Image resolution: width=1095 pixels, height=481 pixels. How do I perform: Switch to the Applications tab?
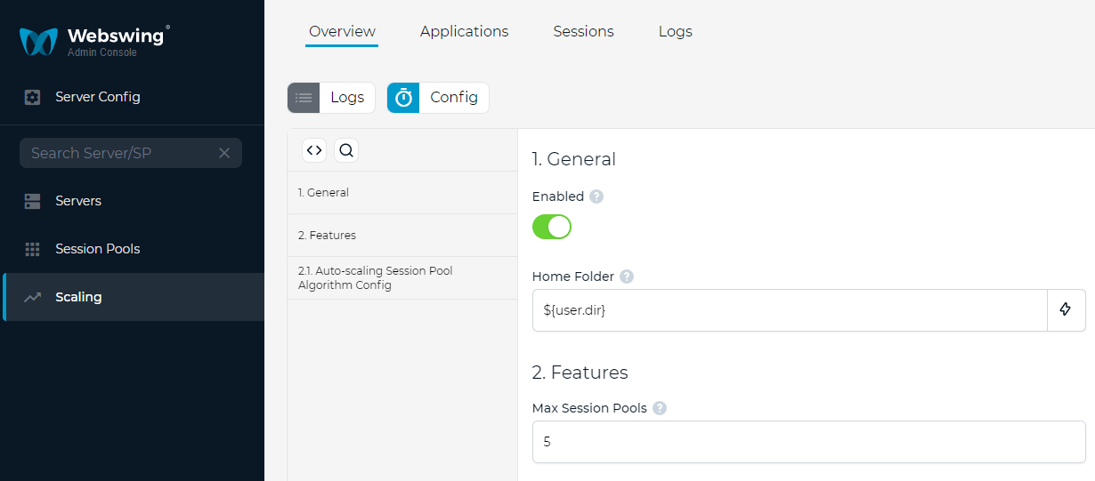click(x=465, y=31)
